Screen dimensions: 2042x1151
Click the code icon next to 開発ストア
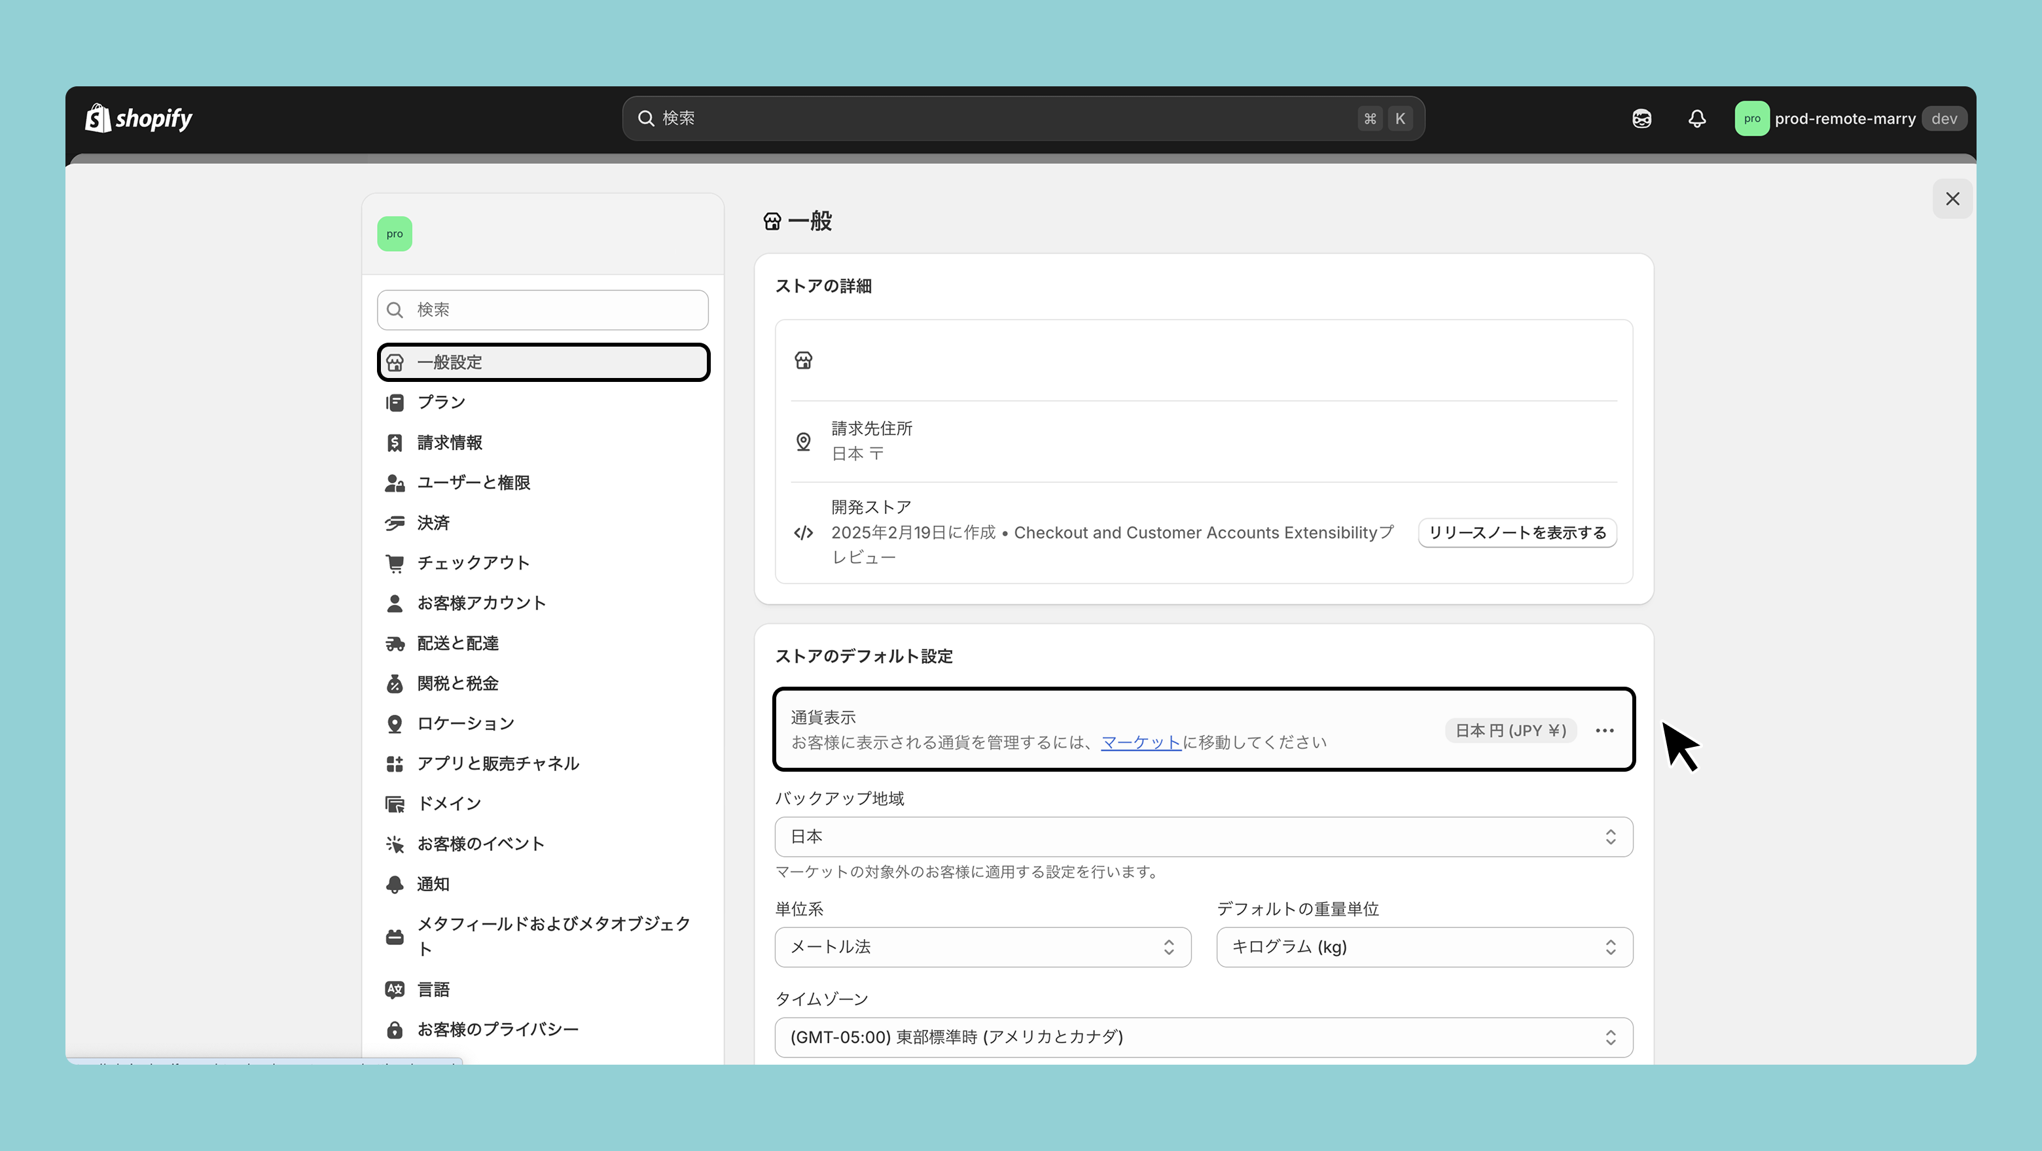803,532
